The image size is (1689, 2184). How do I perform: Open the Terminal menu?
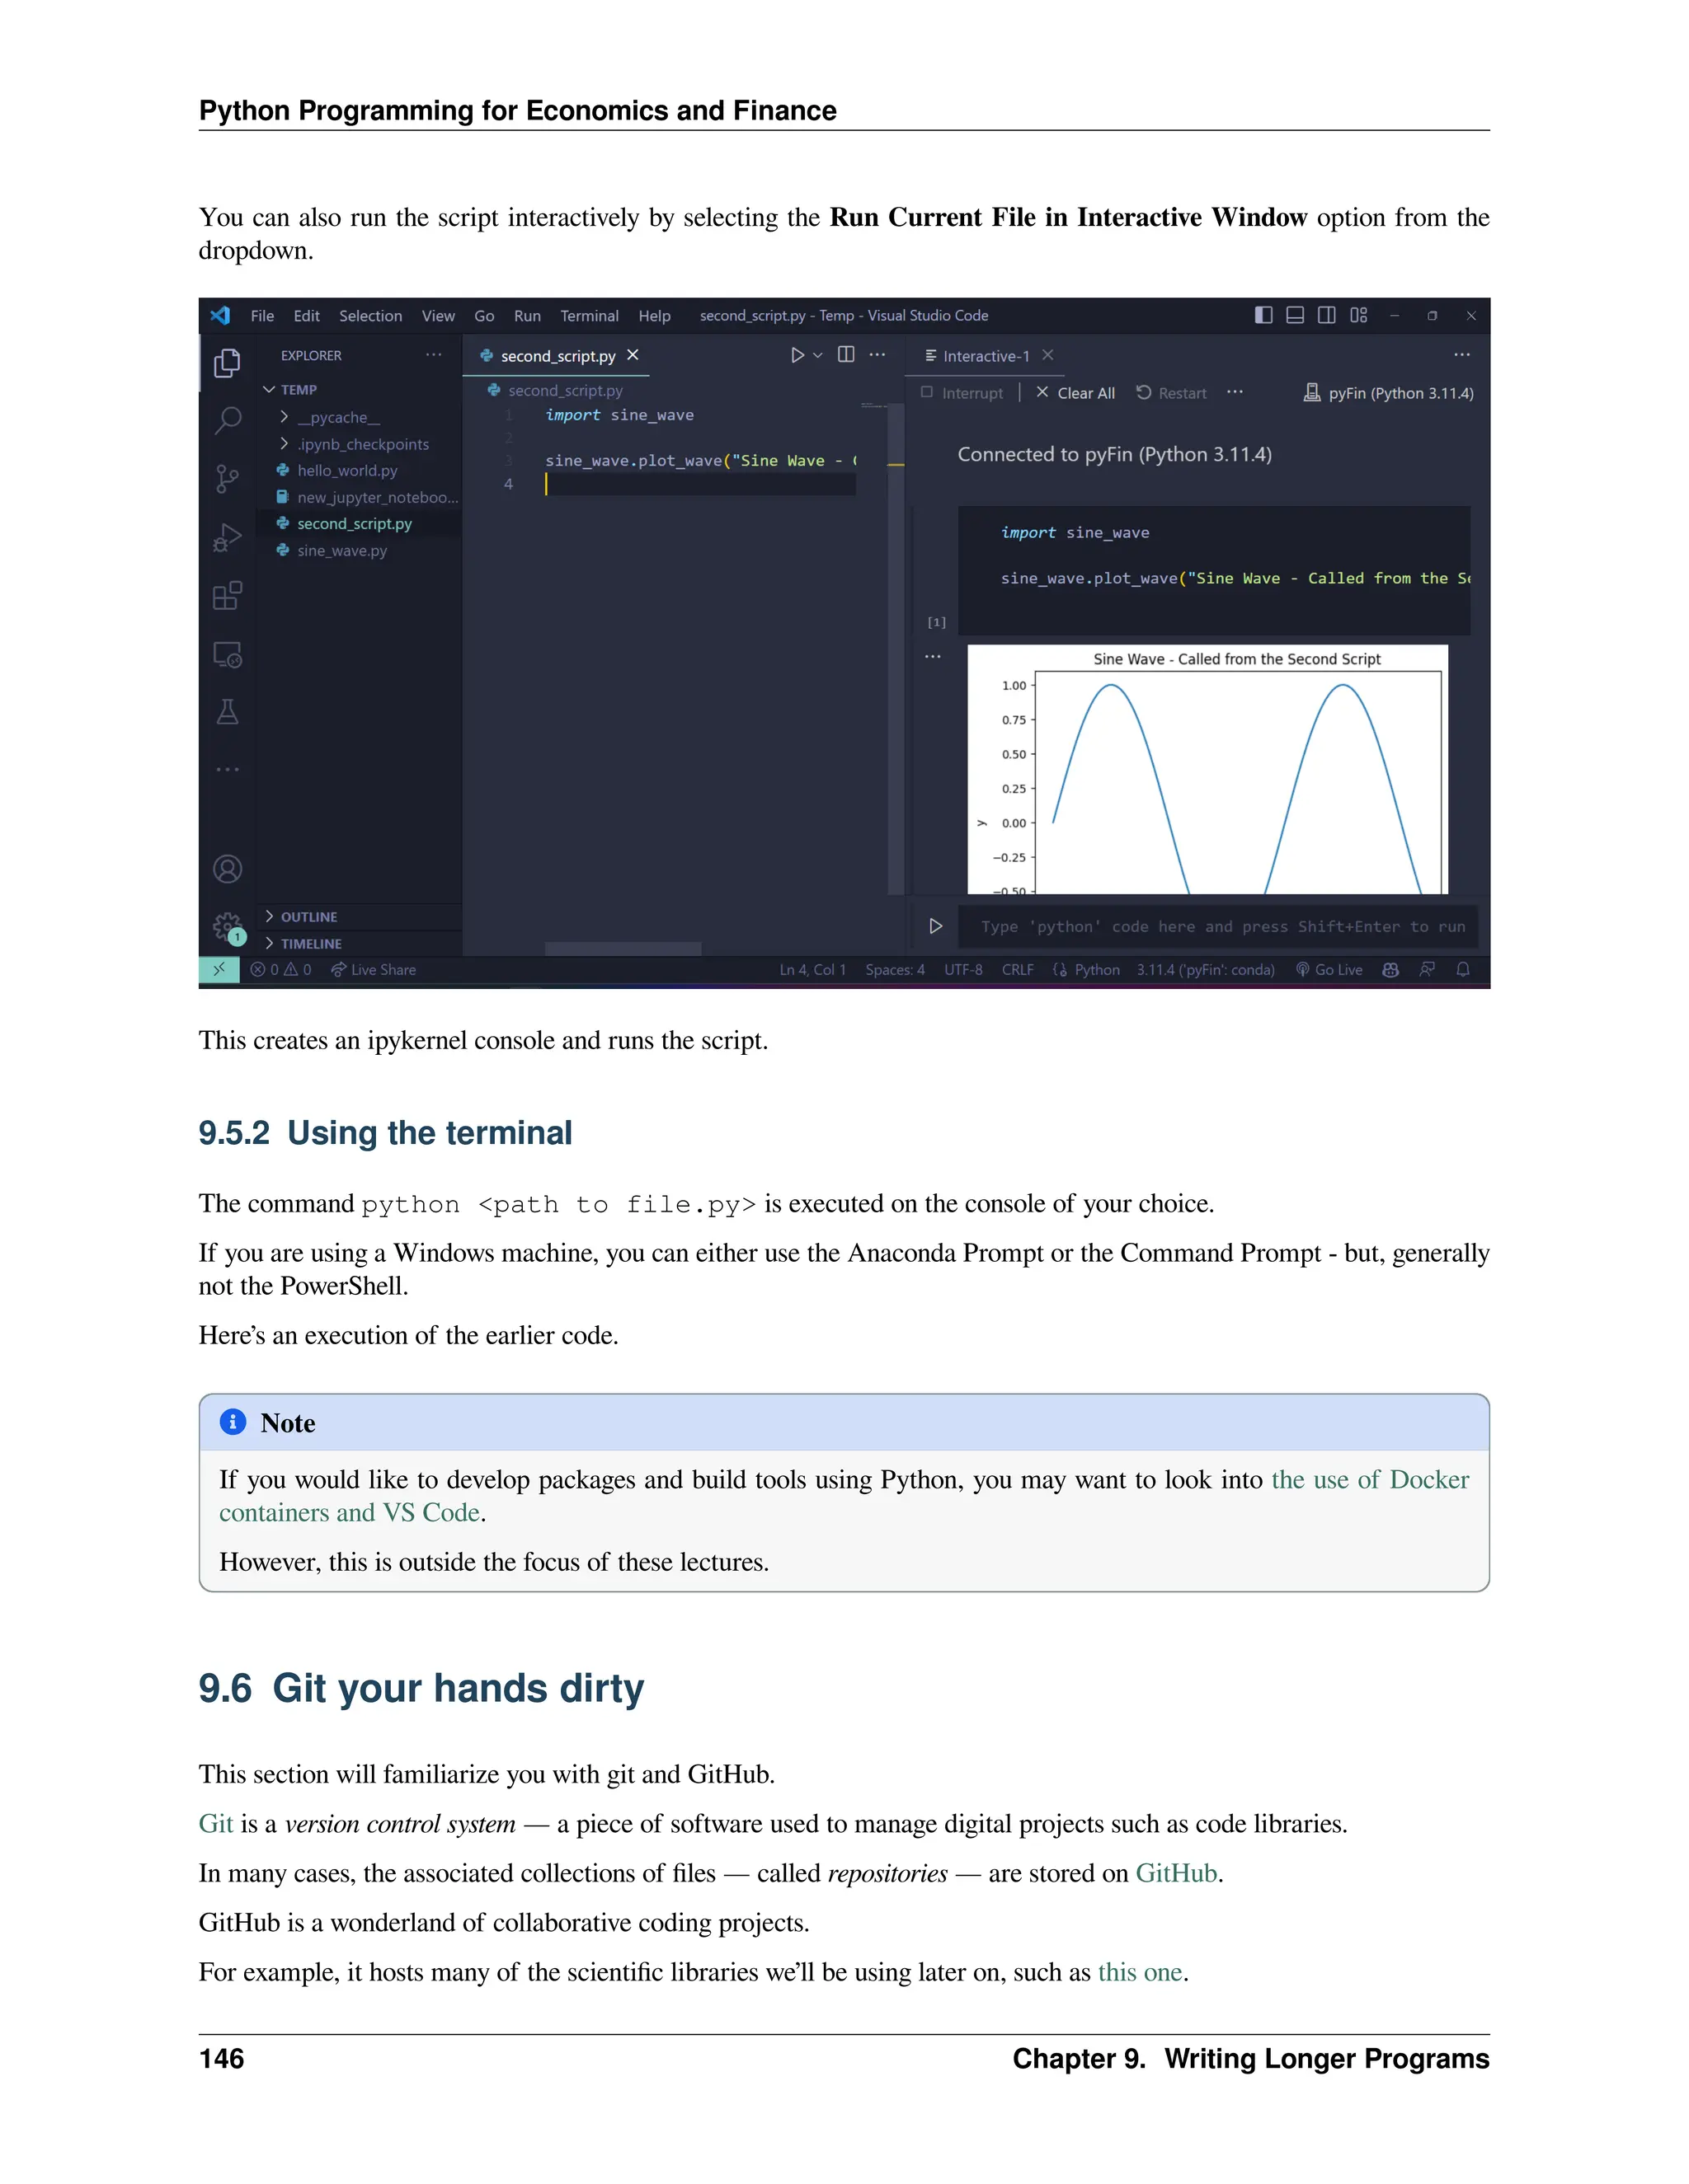tap(590, 315)
